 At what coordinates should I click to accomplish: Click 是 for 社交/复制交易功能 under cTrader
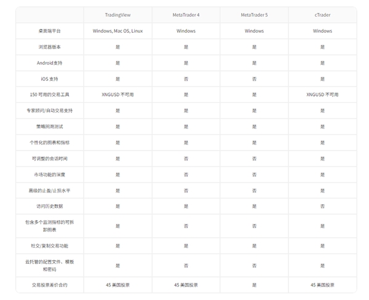pos(322,246)
